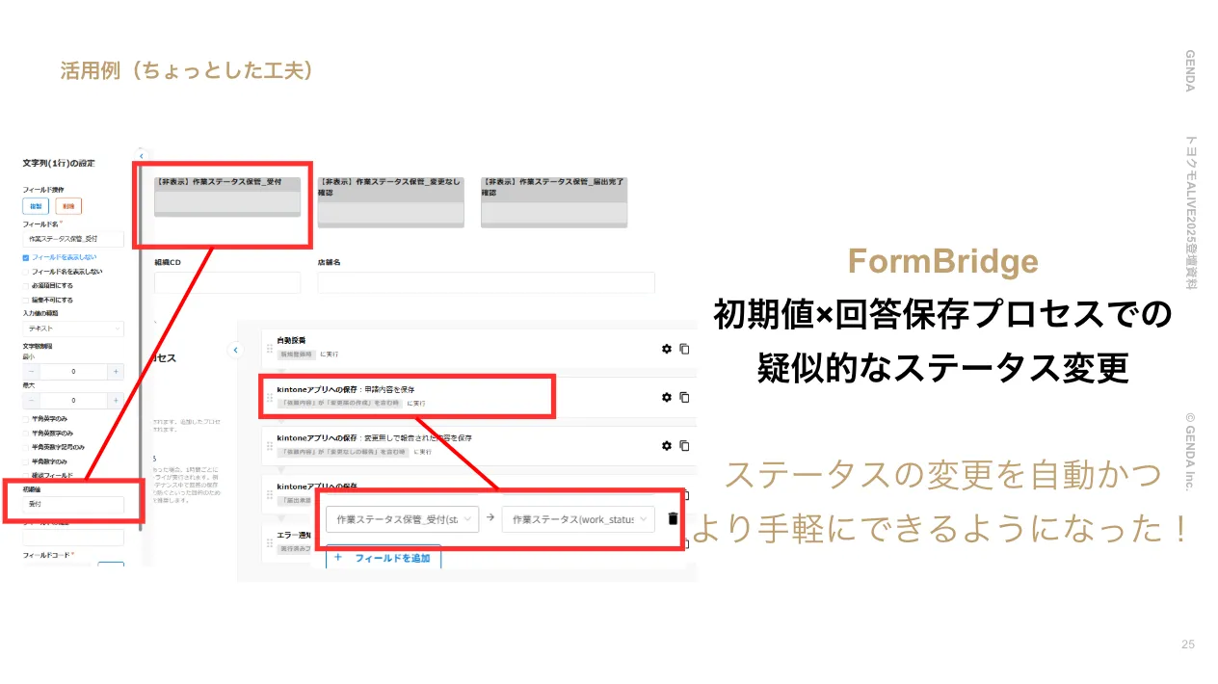Collapse the field settings side panel
This screenshot has height=684, width=1218.
[x=142, y=155]
